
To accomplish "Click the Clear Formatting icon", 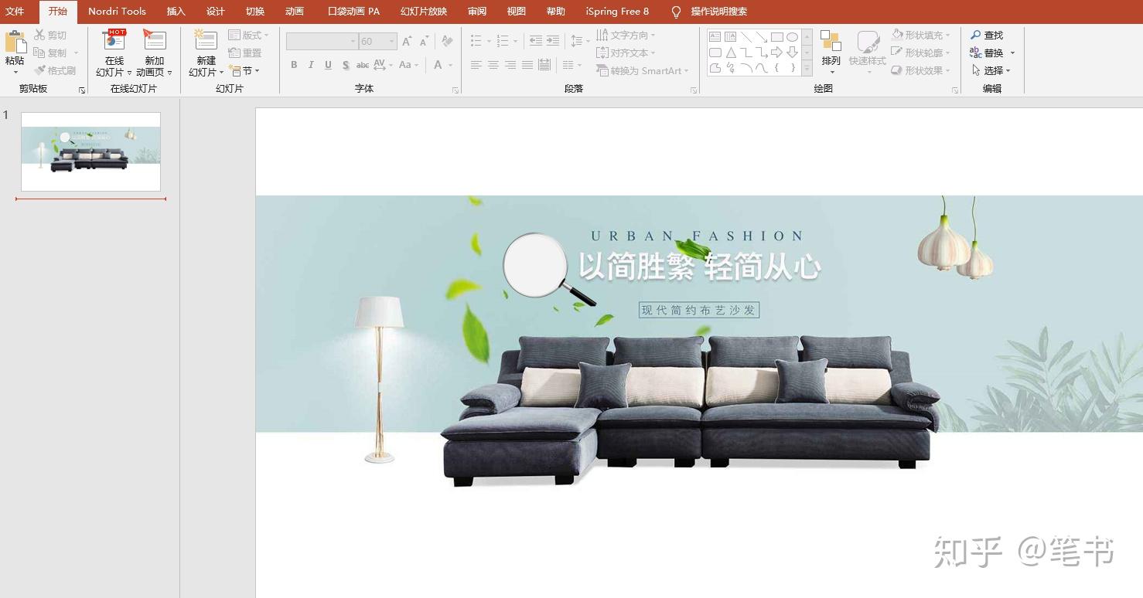I will (447, 41).
